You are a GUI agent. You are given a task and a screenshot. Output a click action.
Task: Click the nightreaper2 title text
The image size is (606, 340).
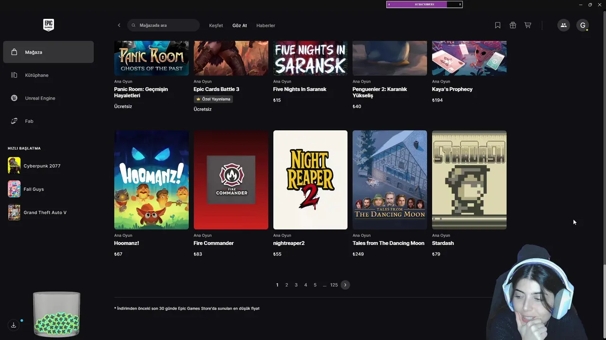(x=289, y=243)
